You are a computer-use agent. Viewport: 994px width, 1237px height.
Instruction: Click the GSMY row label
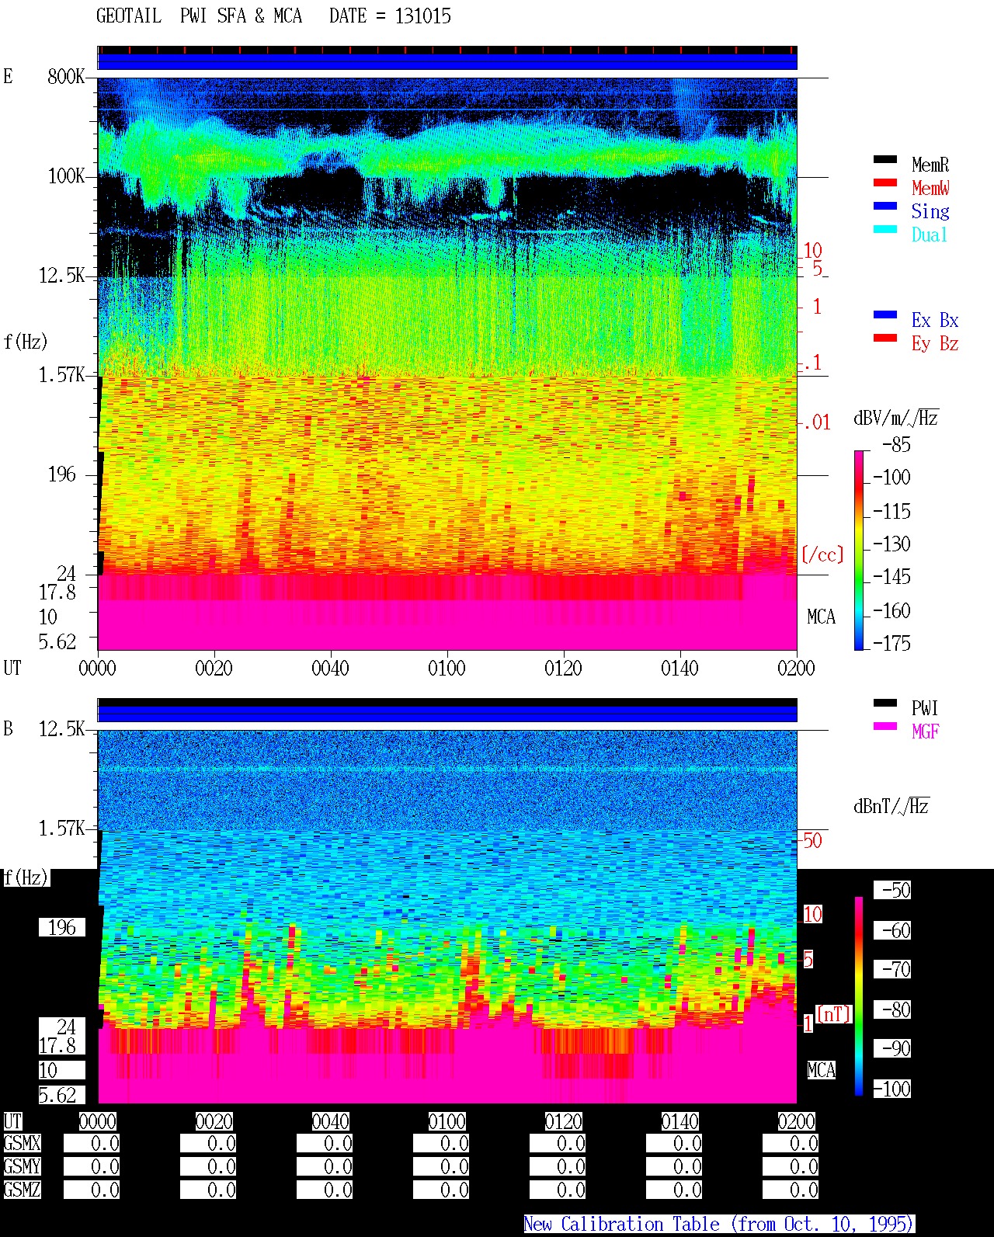(x=22, y=1167)
